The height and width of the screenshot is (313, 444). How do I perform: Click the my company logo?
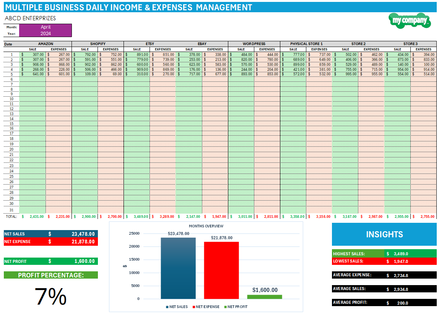coord(410,21)
